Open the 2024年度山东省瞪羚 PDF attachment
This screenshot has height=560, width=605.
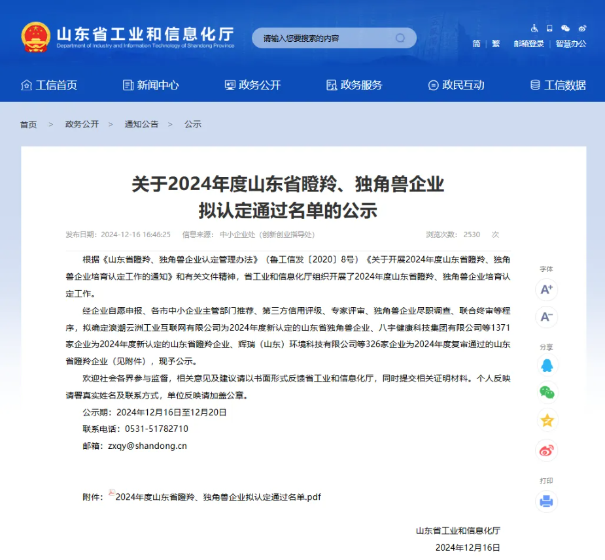click(x=218, y=497)
